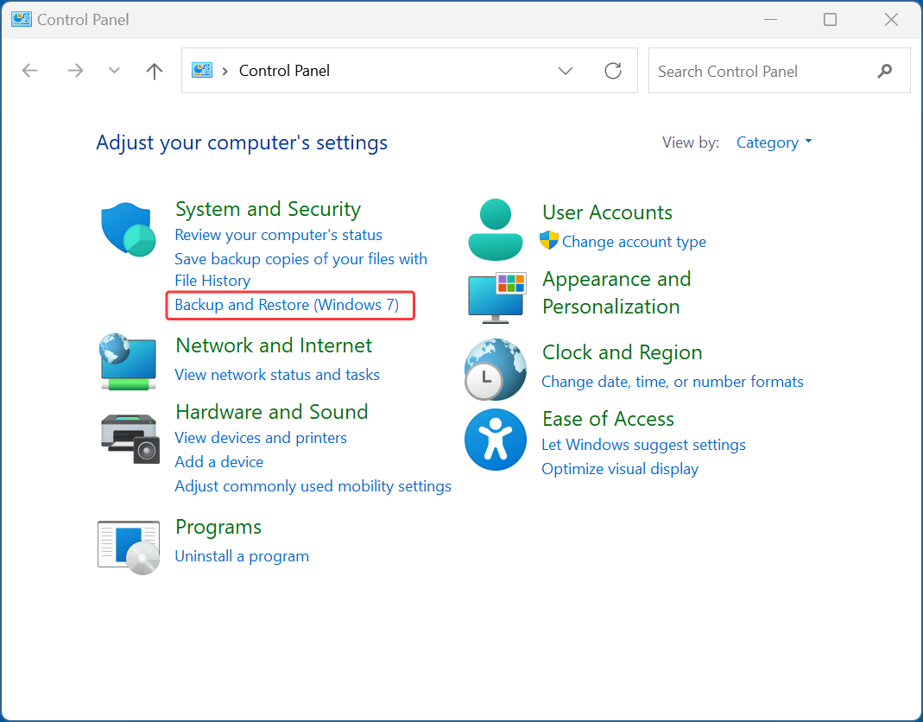
Task: Click Change date, time, or number formats
Action: pyautogui.click(x=672, y=382)
